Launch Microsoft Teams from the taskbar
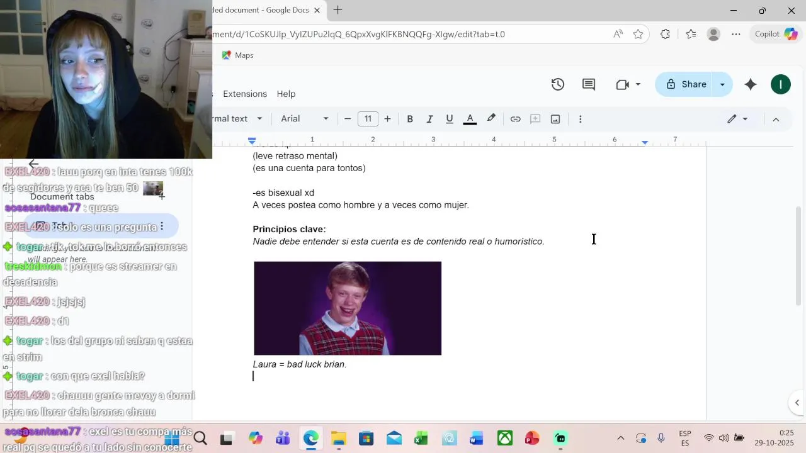Image resolution: width=806 pixels, height=453 pixels. [282, 439]
